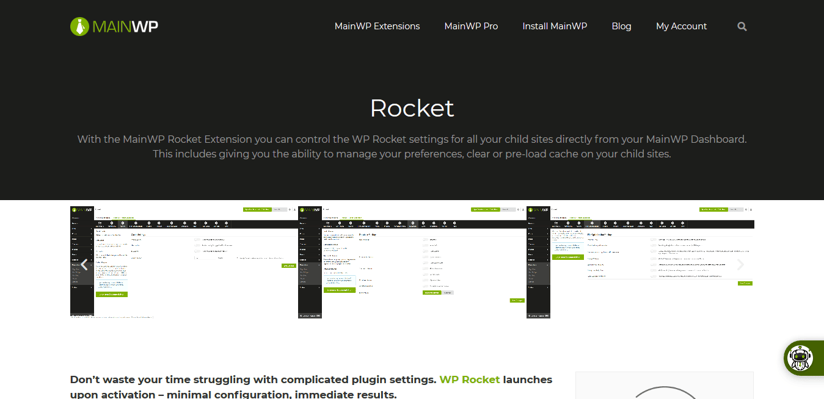Go to the Blog page
Image resolution: width=824 pixels, height=399 pixels.
click(x=621, y=26)
